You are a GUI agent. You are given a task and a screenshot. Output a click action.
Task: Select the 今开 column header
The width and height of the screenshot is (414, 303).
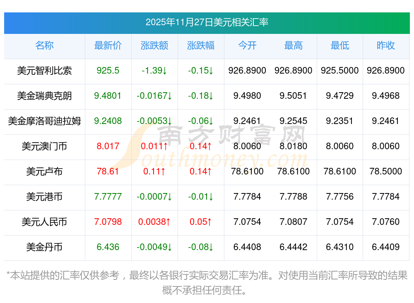pyautogui.click(x=247, y=45)
